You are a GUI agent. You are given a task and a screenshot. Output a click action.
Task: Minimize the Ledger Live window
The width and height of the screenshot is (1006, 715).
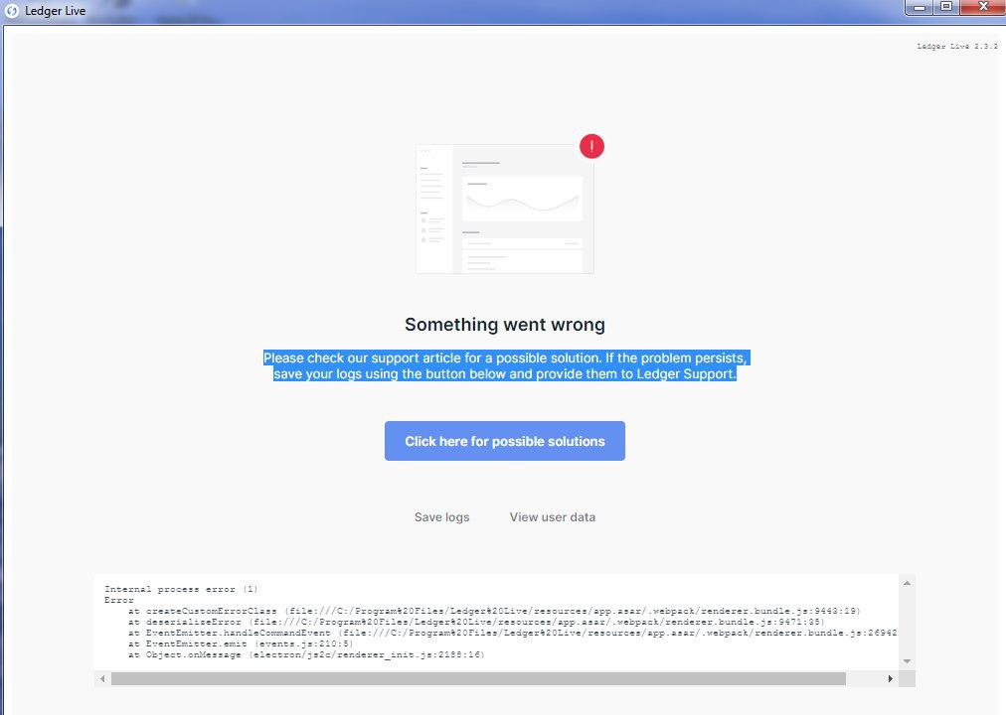point(919,7)
